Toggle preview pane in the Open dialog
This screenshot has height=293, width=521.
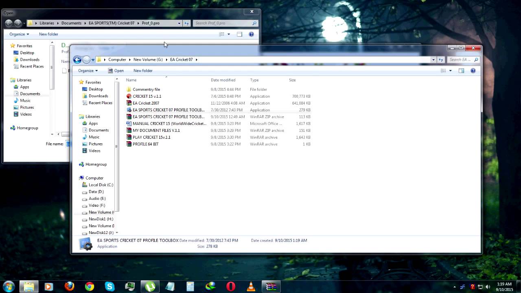pos(239,34)
